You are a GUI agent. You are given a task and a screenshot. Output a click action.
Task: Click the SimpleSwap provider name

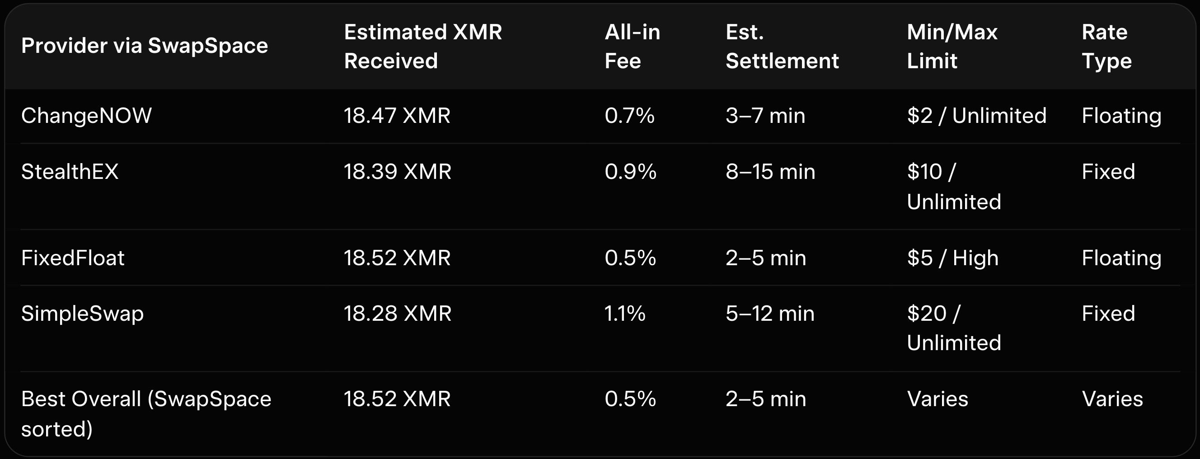[82, 314]
